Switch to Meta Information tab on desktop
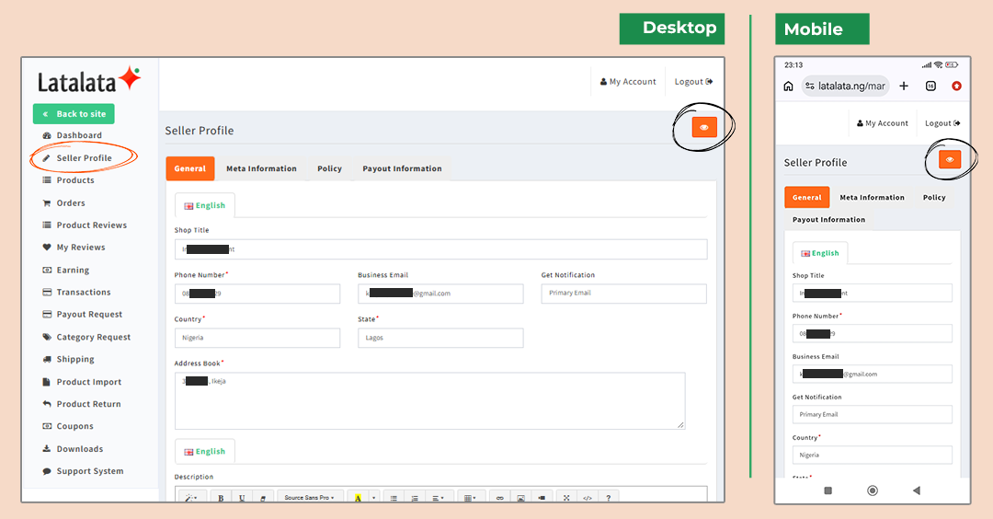 (261, 168)
